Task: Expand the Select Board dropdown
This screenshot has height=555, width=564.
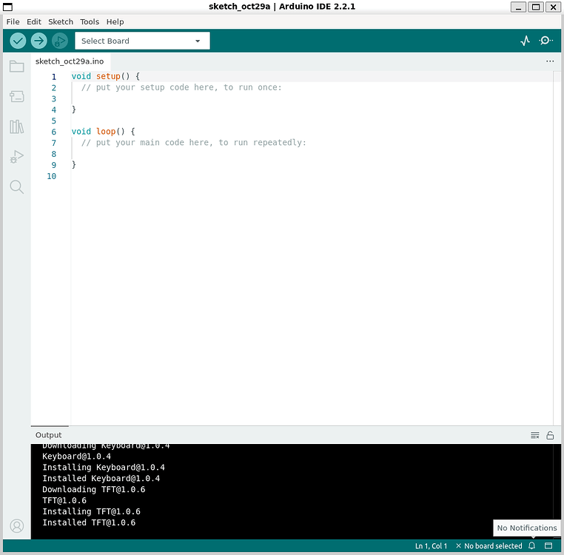Action: [x=142, y=41]
